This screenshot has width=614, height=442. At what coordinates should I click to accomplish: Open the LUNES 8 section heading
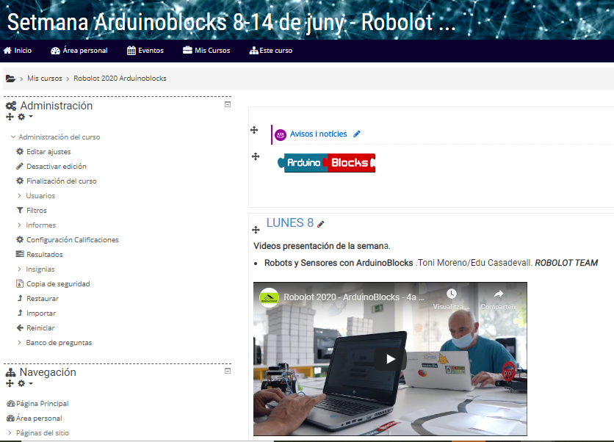(290, 222)
